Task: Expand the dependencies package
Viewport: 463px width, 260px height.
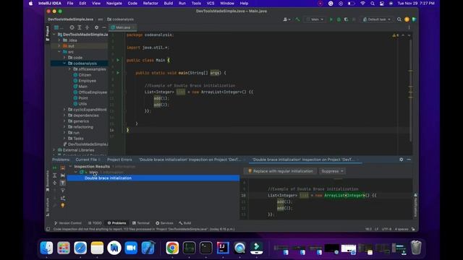Action: click(64, 116)
